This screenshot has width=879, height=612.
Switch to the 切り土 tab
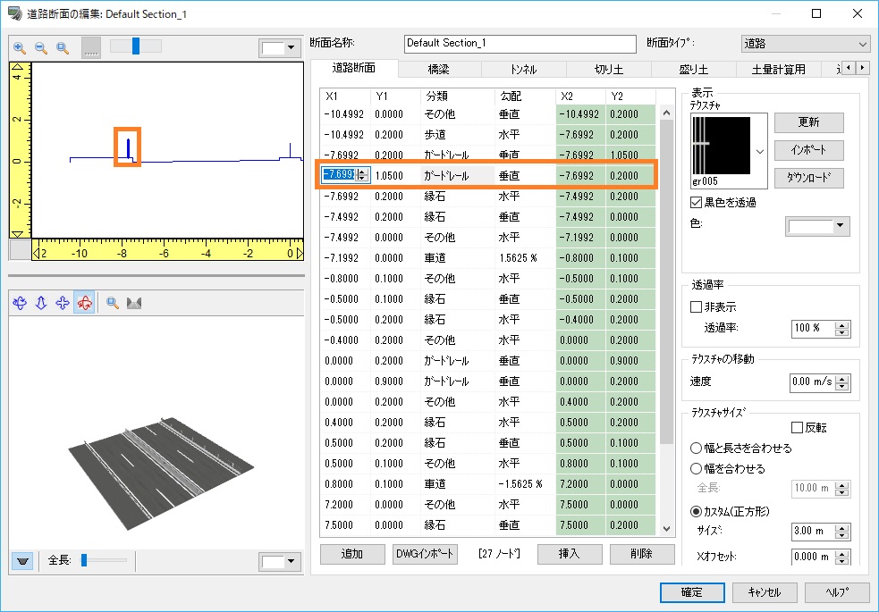609,69
